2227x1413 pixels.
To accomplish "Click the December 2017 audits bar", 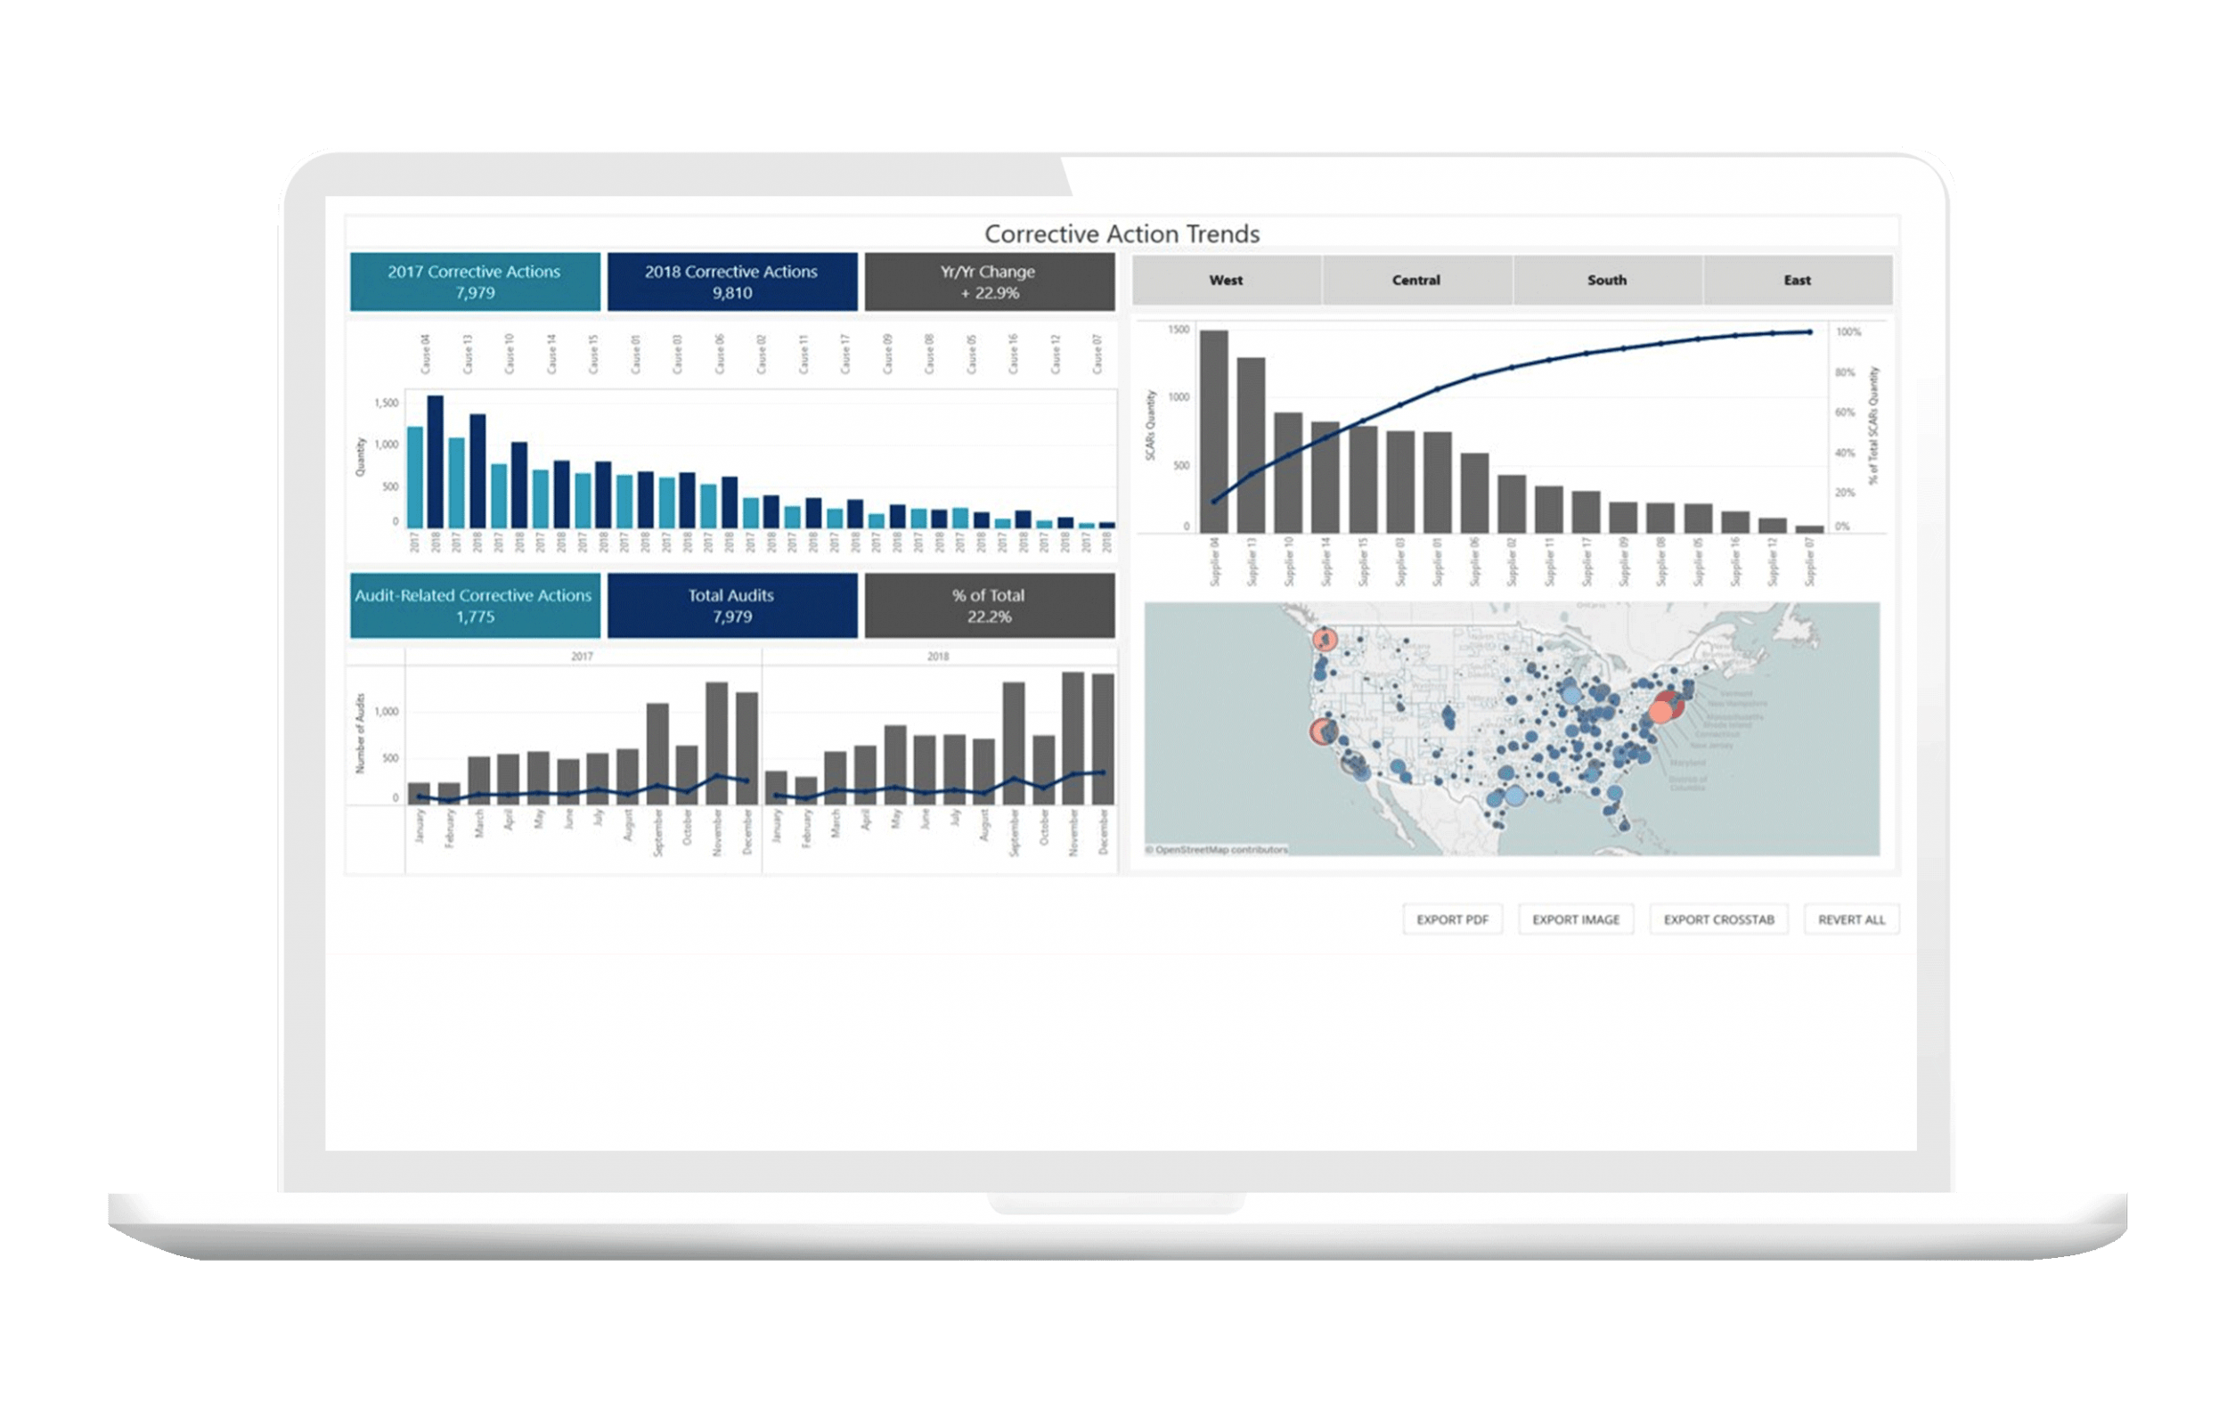I will point(746,749).
